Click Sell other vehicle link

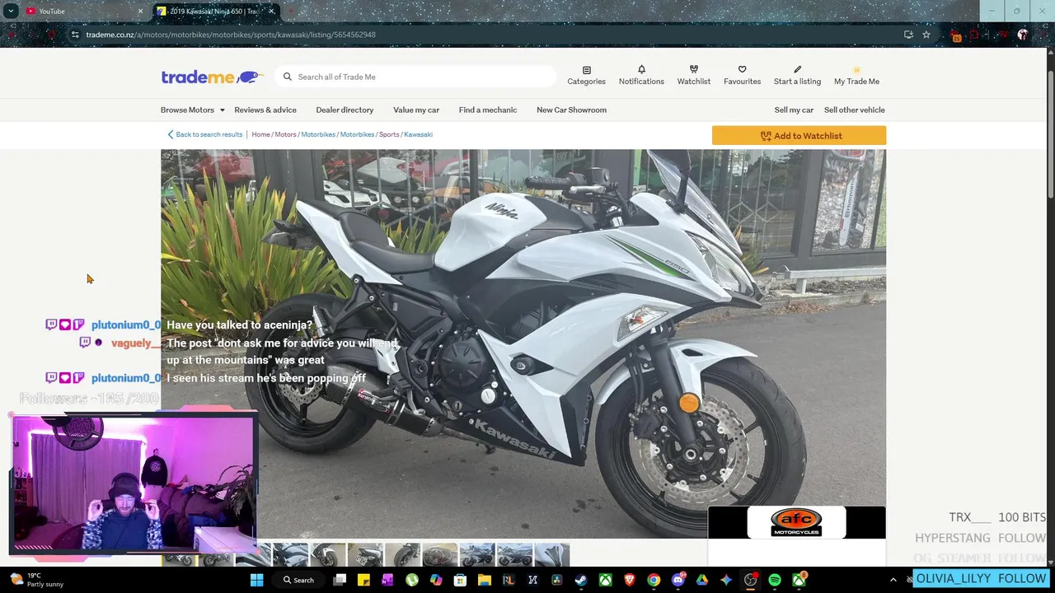click(855, 110)
